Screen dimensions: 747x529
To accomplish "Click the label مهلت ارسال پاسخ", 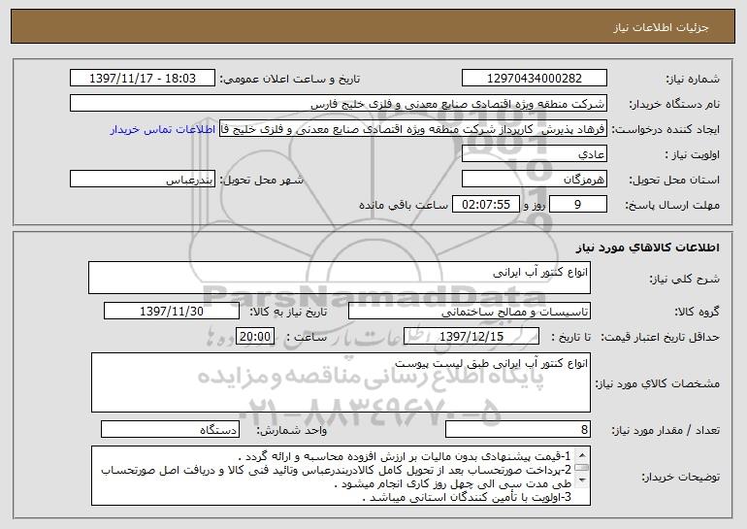I will click(672, 206).
